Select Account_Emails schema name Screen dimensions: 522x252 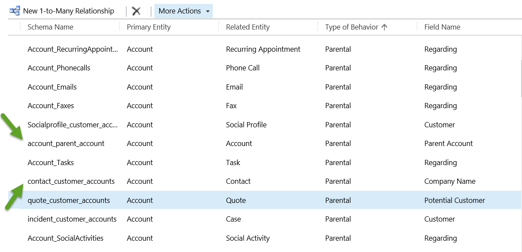coord(52,87)
